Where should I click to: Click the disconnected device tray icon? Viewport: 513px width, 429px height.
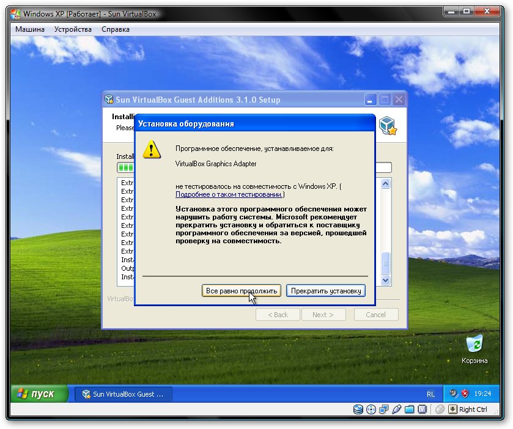click(454, 394)
